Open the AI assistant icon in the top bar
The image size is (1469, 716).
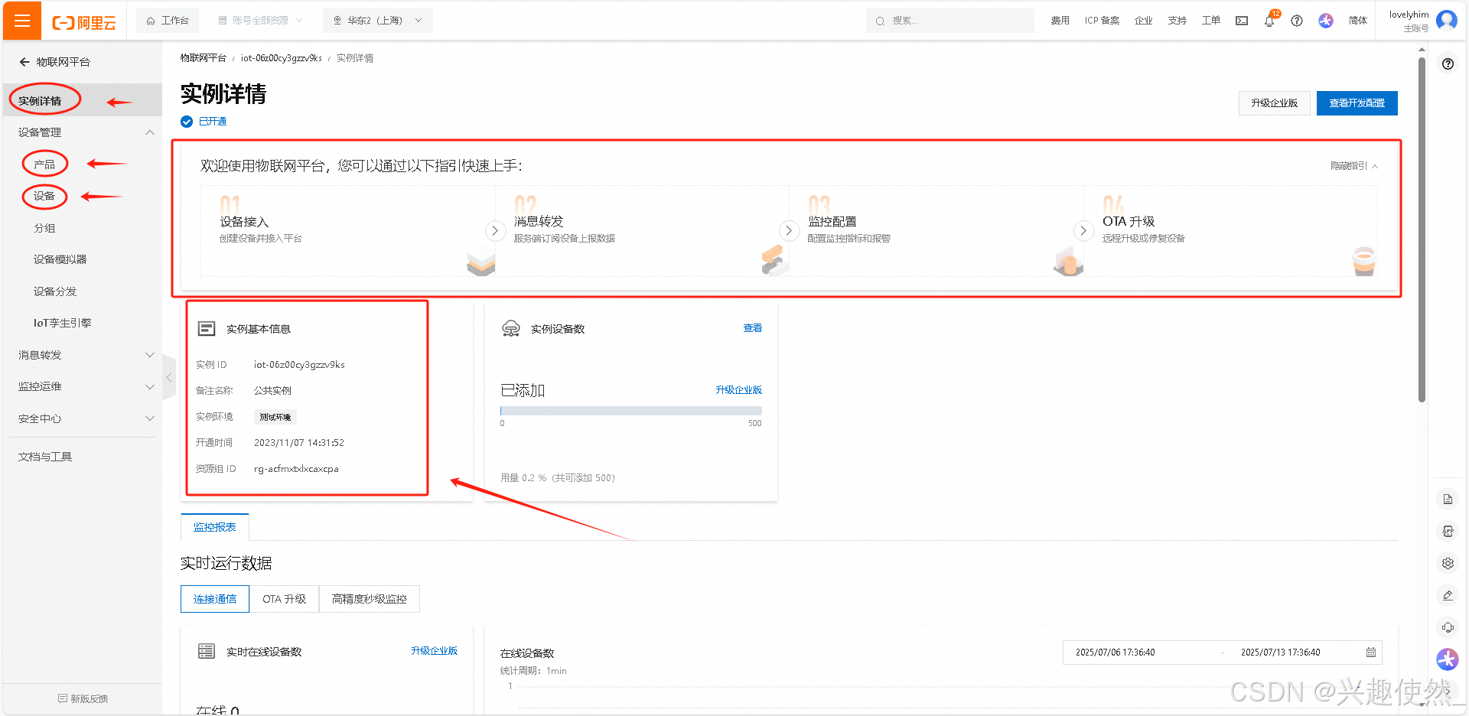(x=1326, y=21)
